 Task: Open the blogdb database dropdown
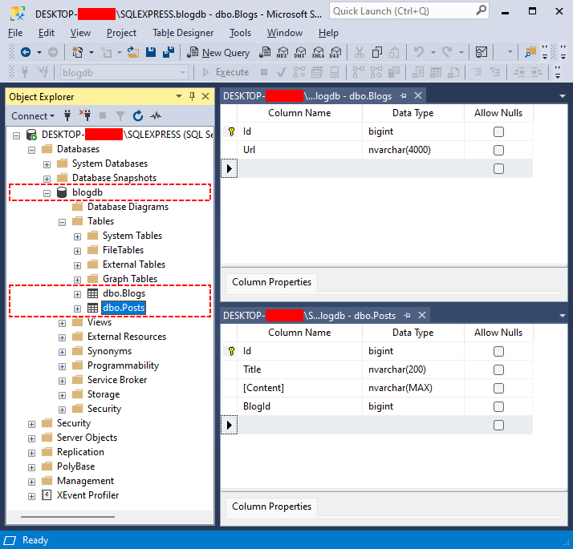tap(183, 72)
